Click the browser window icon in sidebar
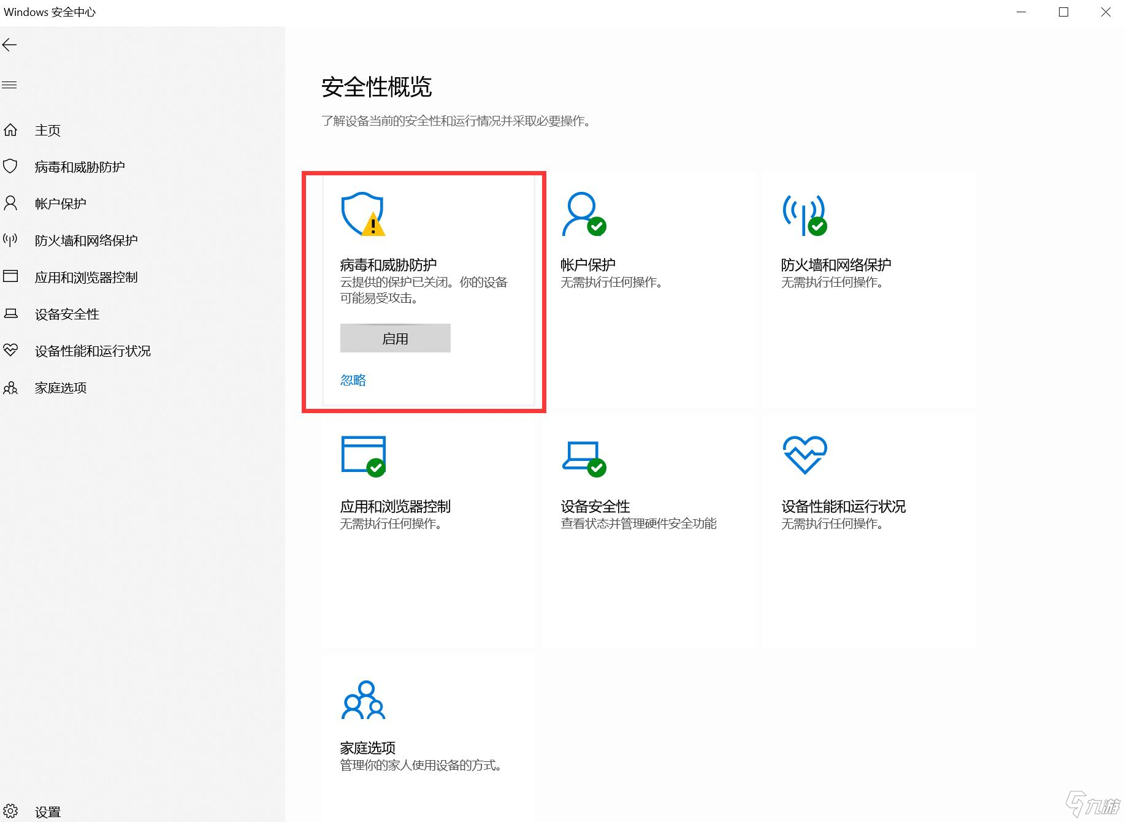This screenshot has width=1124, height=822. coord(10,276)
